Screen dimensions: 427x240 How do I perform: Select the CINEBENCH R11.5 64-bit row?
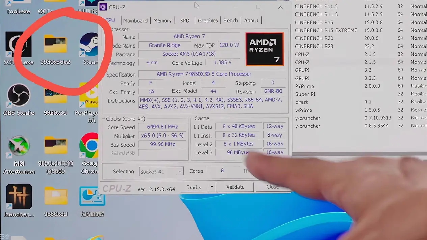click(360, 14)
